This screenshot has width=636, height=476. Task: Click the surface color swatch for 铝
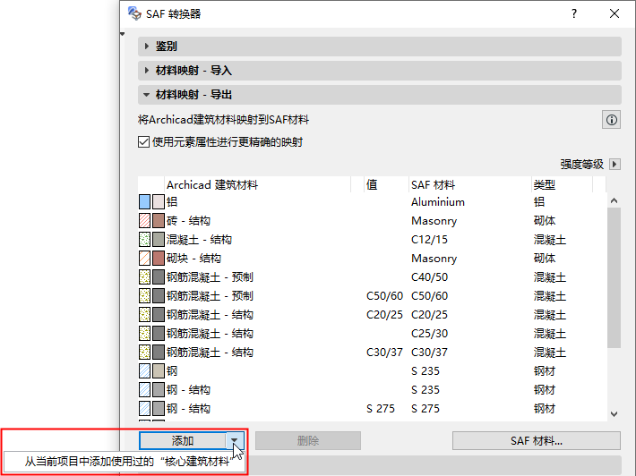[x=159, y=201]
